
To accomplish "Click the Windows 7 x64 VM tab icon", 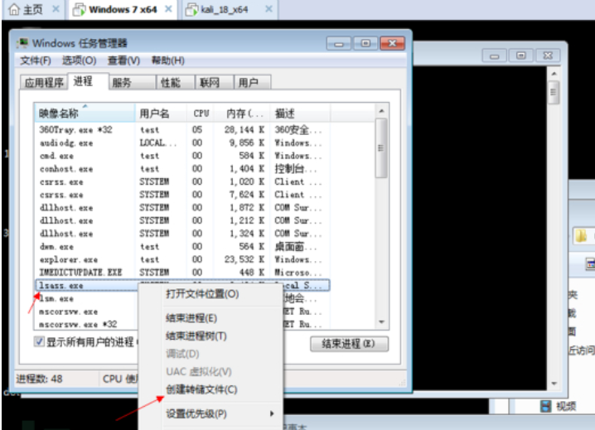I will pos(79,9).
